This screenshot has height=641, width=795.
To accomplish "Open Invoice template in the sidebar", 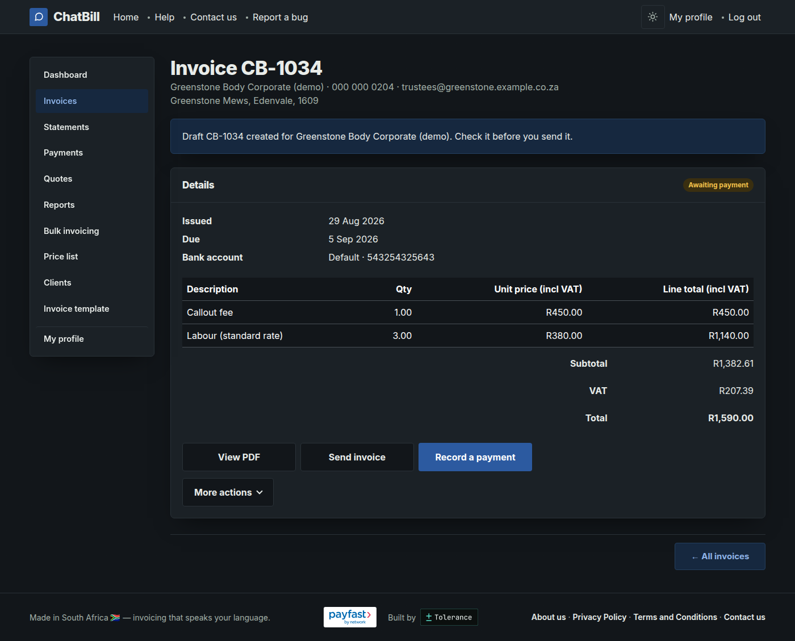I will (92, 309).
